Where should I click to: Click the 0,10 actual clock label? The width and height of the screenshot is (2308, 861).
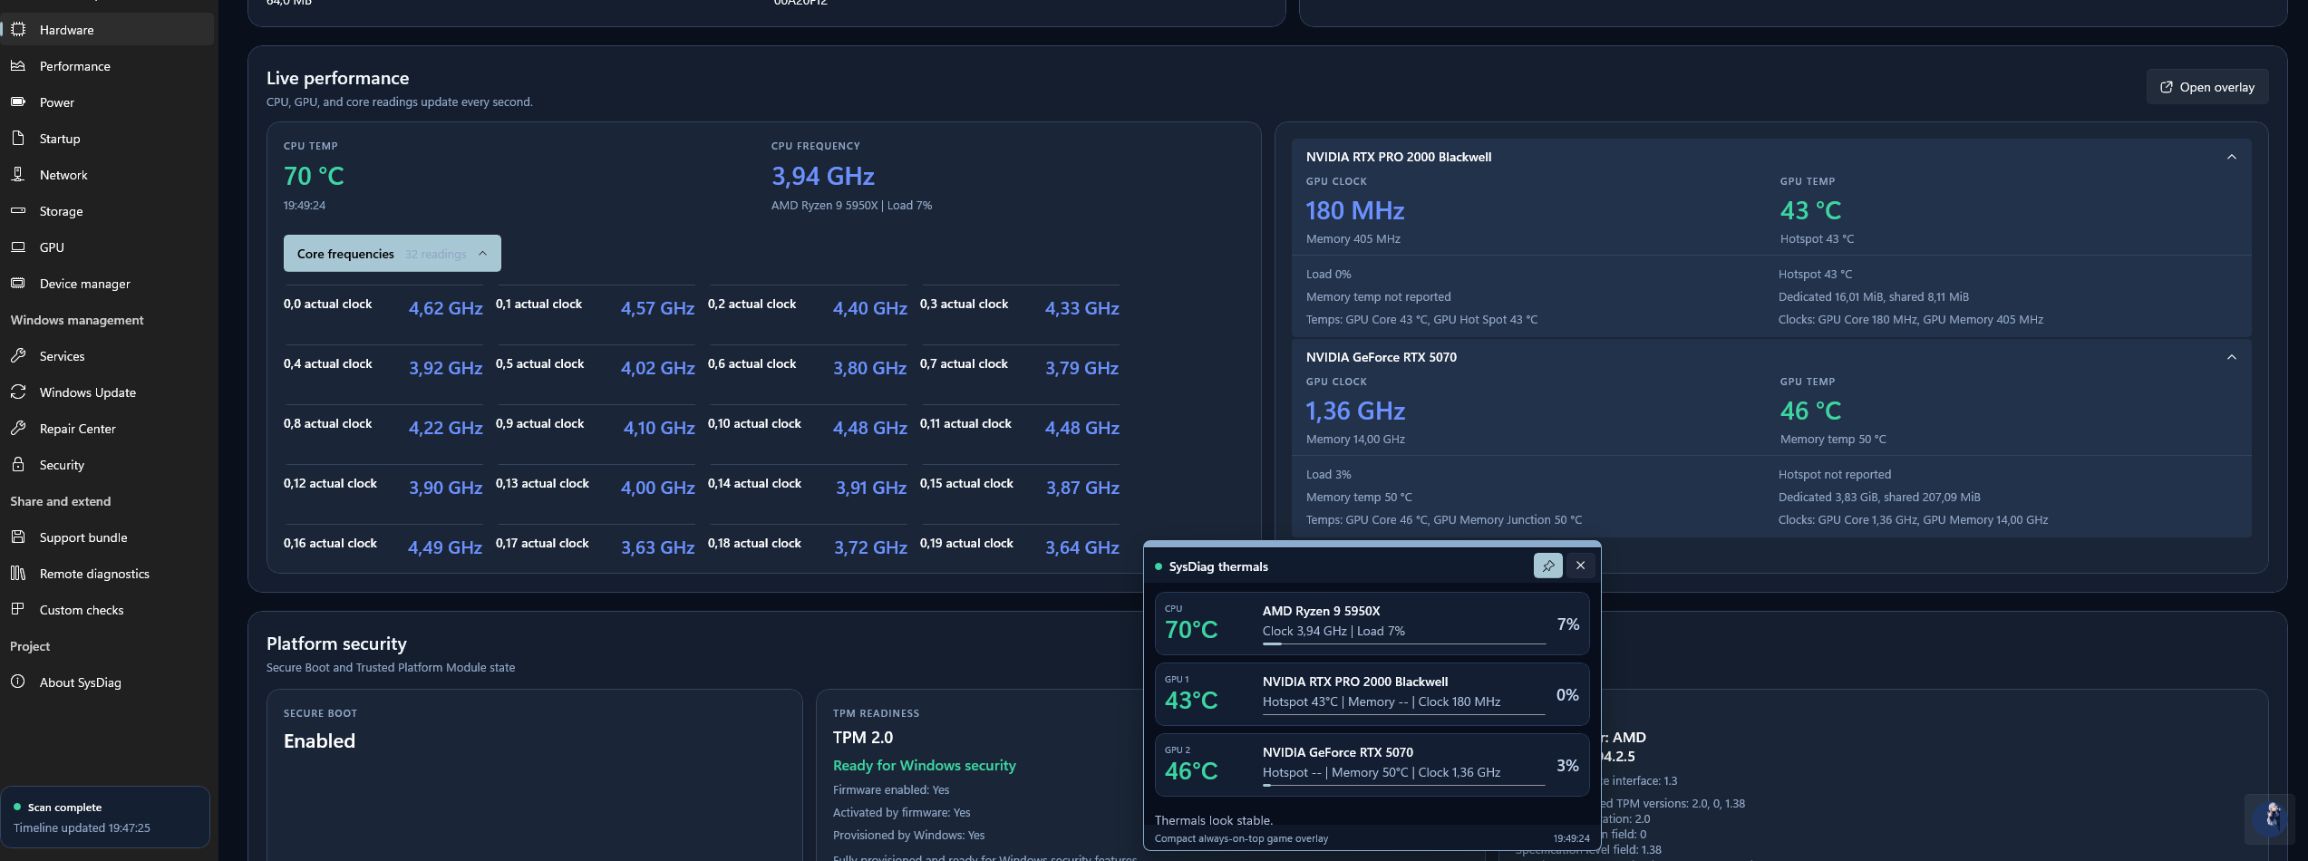click(x=754, y=423)
